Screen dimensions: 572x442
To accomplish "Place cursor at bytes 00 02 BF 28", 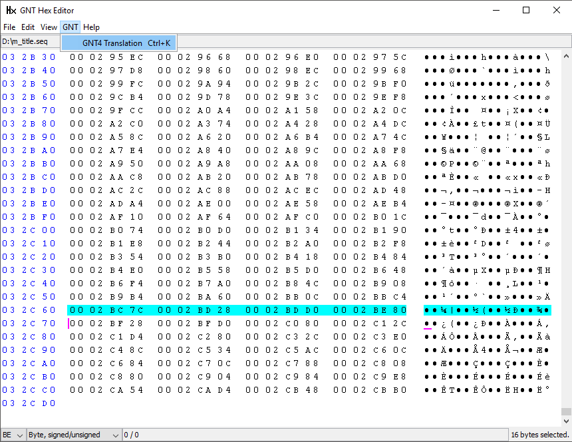I will (x=106, y=324).
